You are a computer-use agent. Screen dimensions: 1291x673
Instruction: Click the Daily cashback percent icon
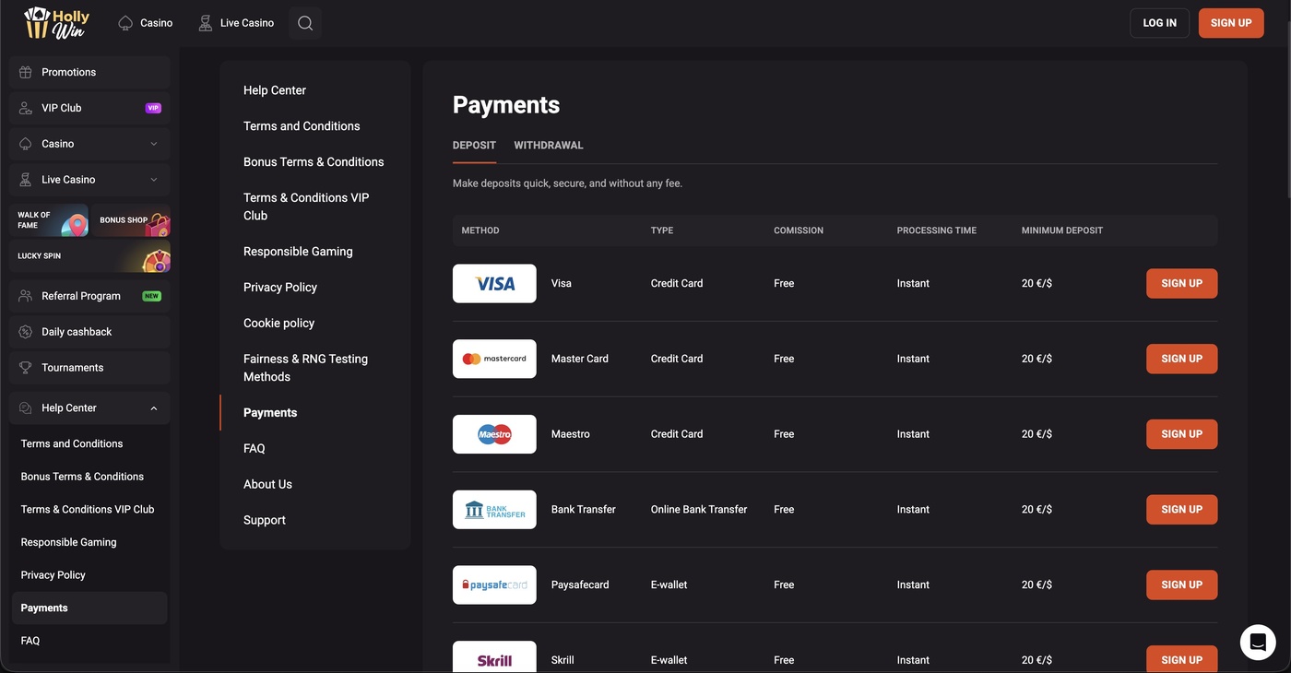coord(26,332)
